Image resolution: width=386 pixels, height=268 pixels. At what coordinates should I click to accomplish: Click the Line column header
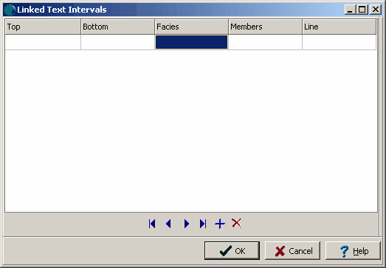pos(340,27)
